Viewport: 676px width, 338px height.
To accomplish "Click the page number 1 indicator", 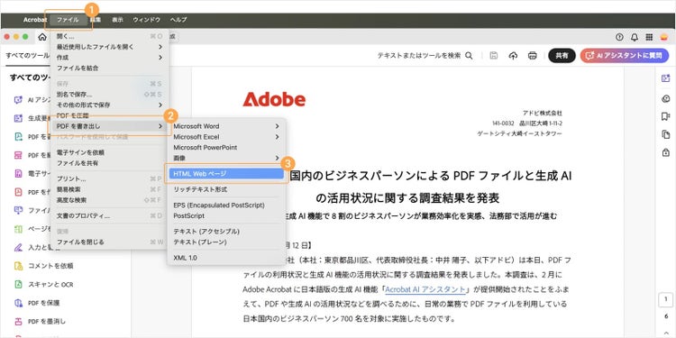I will pyautogui.click(x=666, y=298).
